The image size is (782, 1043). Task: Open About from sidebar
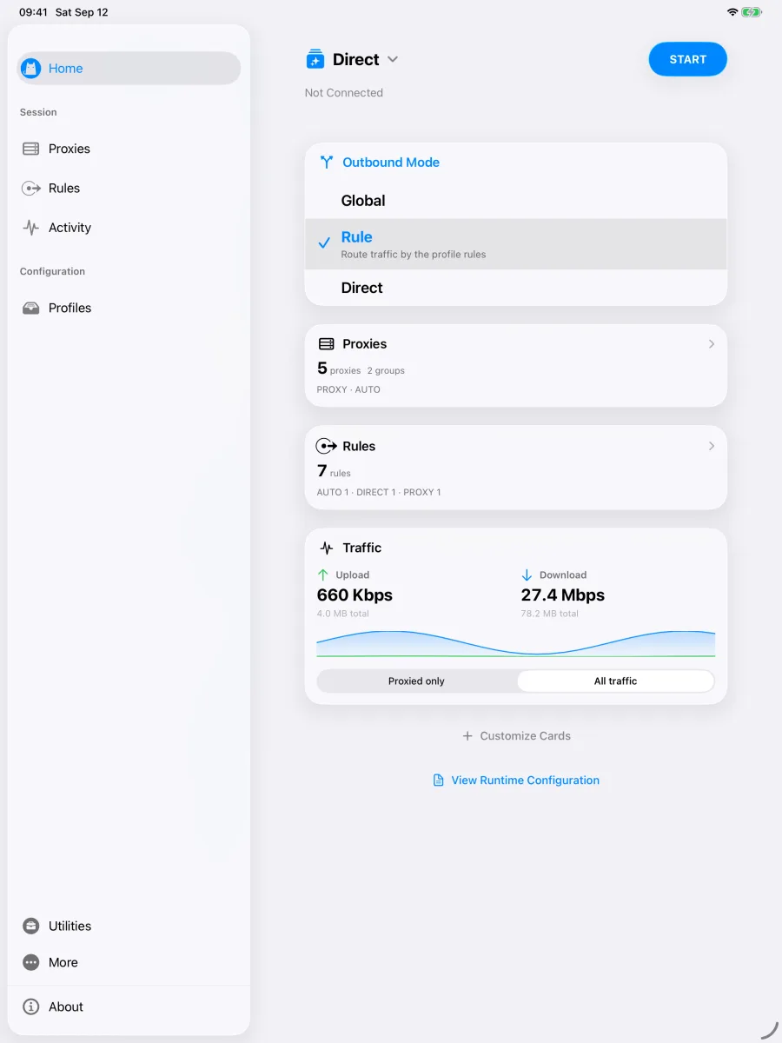(x=129, y=1006)
